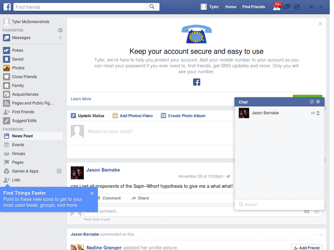Select the Create Photo Album tab

click(183, 116)
